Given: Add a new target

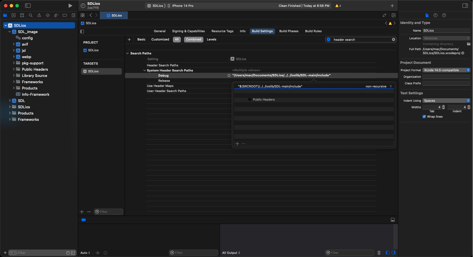Looking at the screenshot, I should click(x=82, y=212).
